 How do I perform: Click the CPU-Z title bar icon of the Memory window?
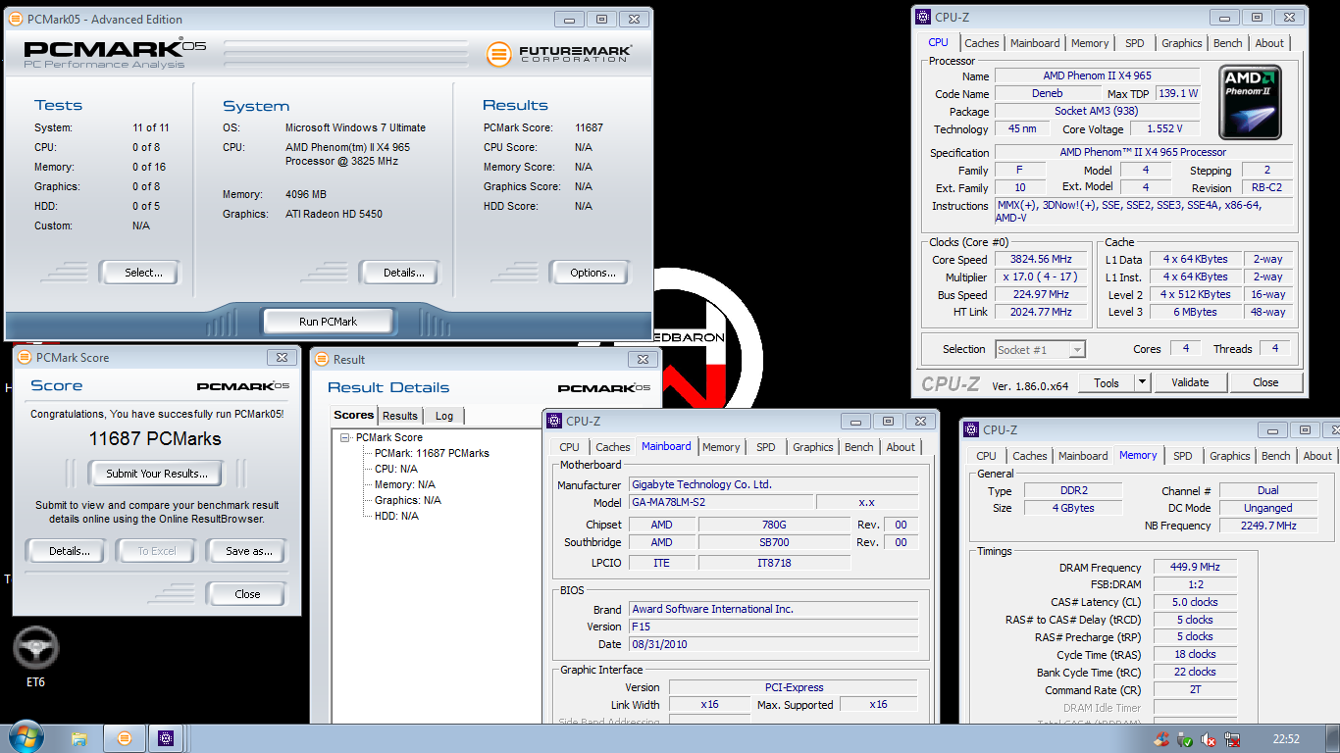(970, 429)
